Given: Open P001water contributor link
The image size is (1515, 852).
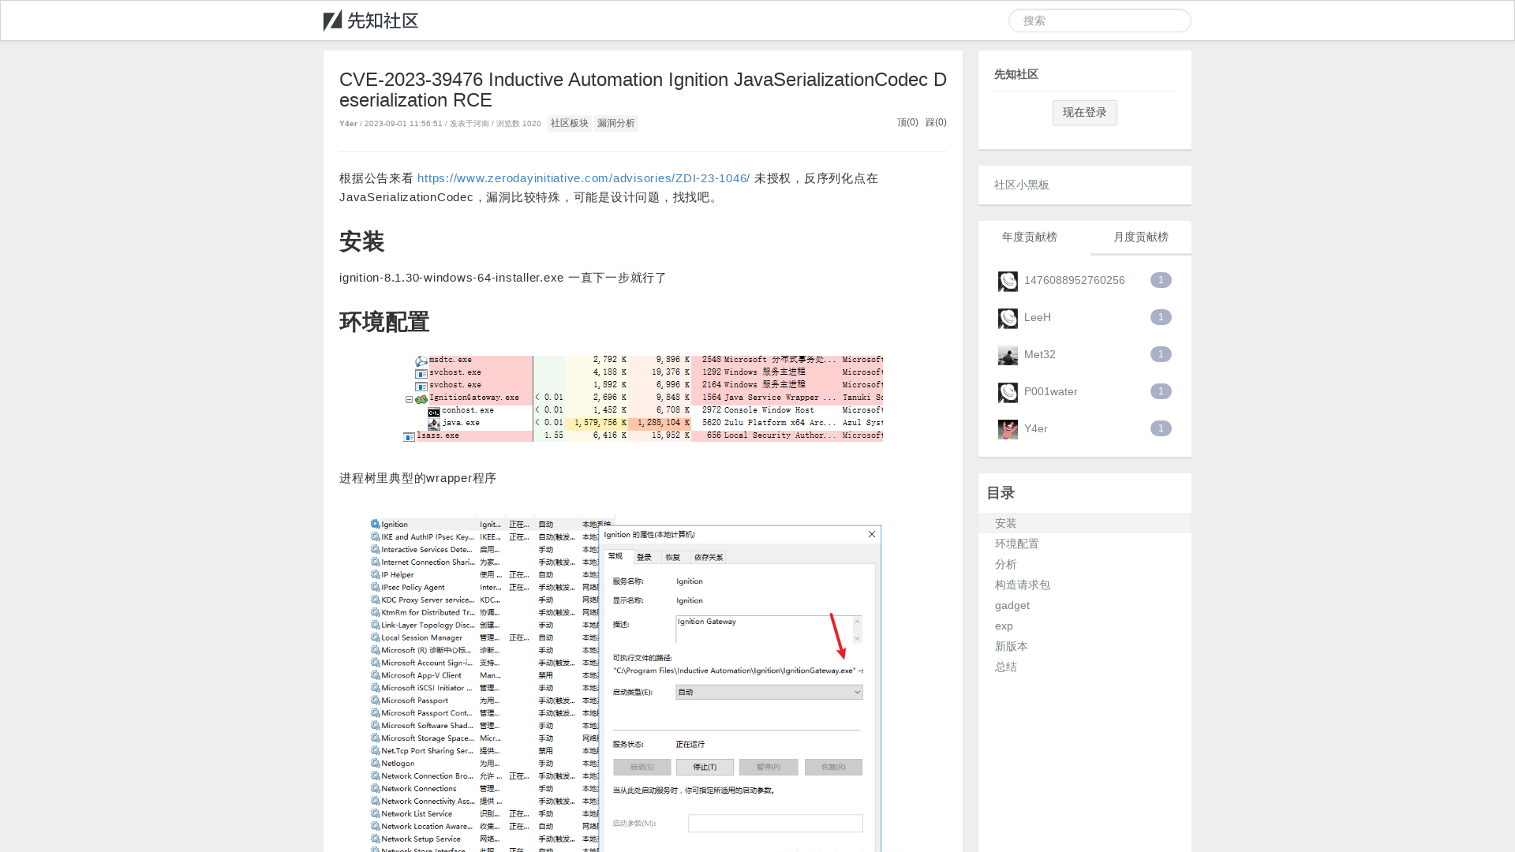Looking at the screenshot, I should click(x=1050, y=391).
